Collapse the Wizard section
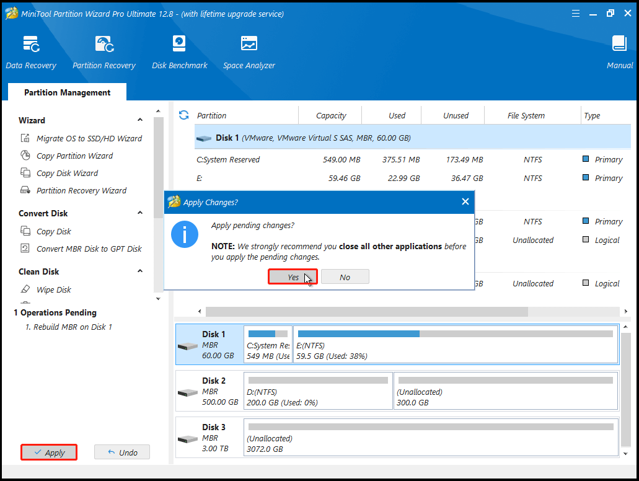 [x=139, y=120]
